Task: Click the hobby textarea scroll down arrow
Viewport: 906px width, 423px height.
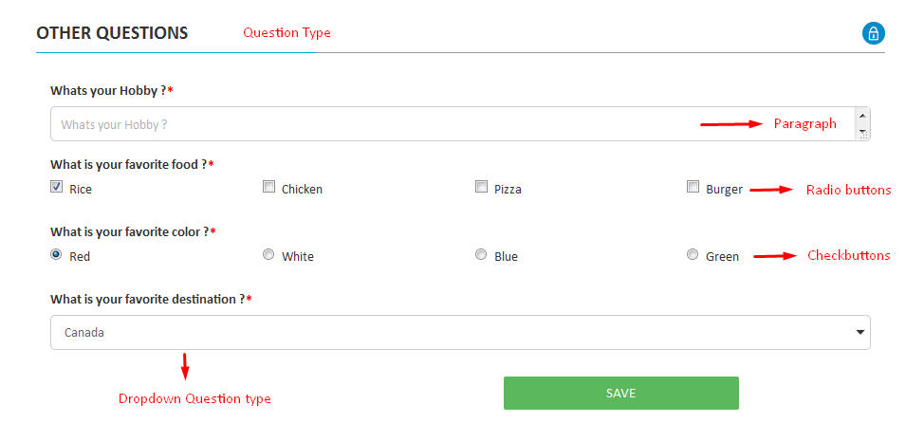Action: [861, 133]
